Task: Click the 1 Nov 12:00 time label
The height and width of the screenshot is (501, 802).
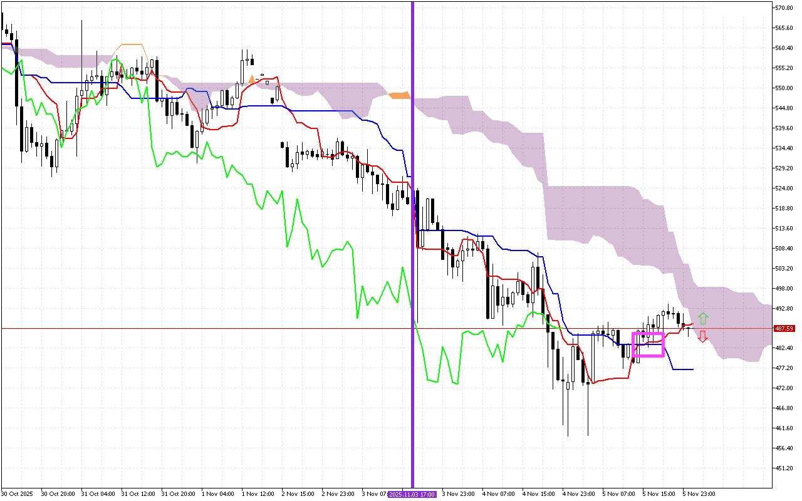Action: [x=258, y=494]
